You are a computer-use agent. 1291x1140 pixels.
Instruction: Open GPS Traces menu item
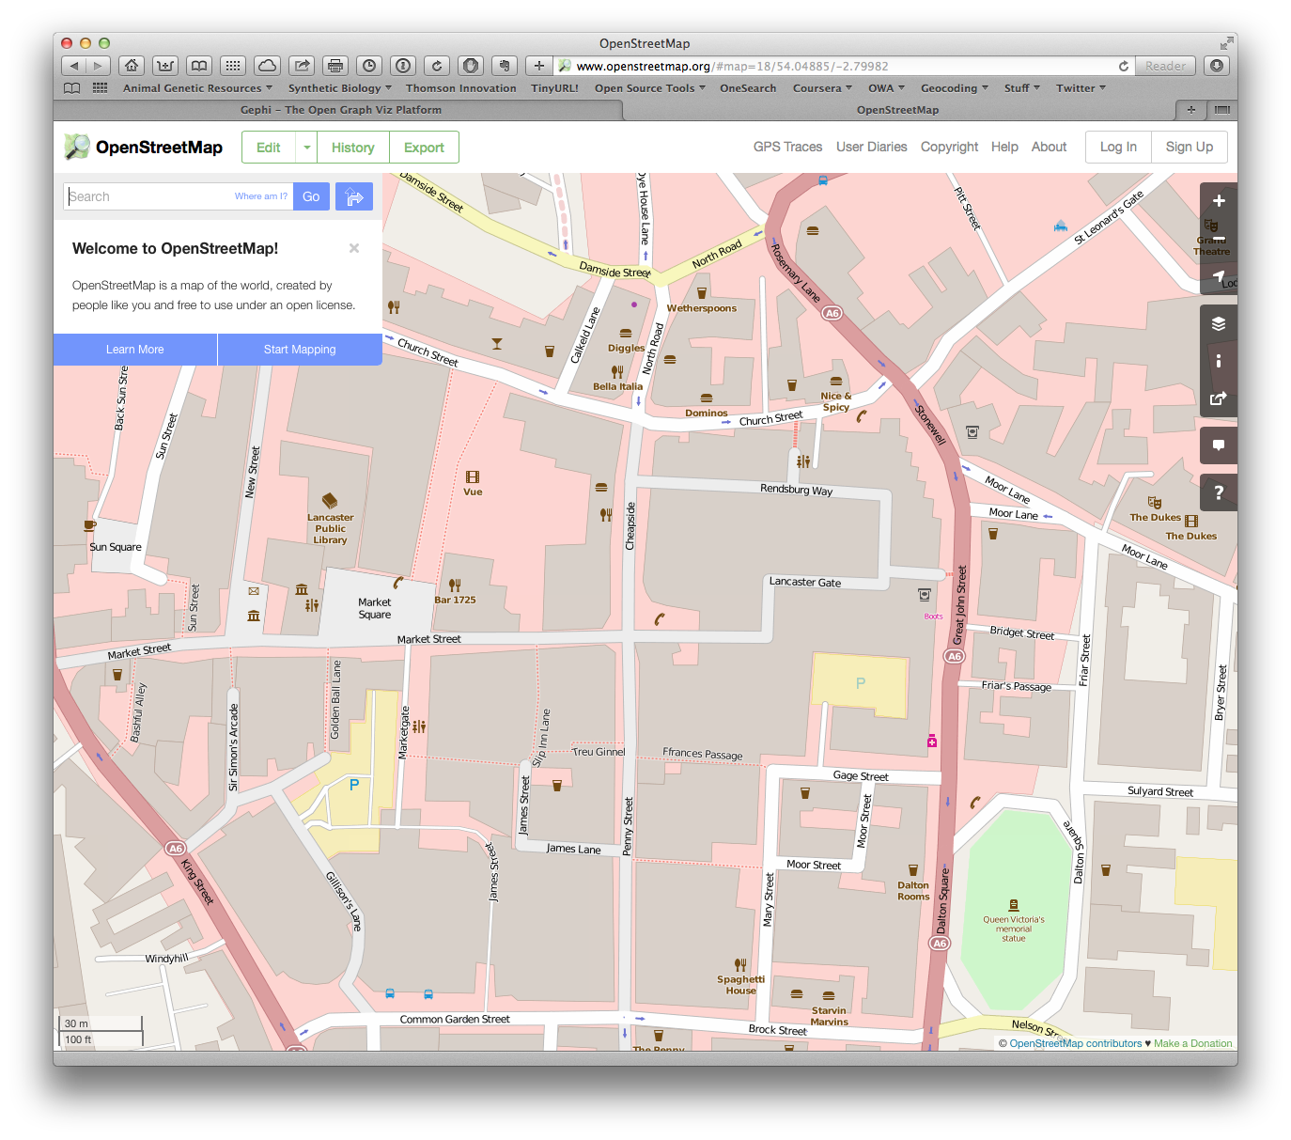tap(787, 147)
